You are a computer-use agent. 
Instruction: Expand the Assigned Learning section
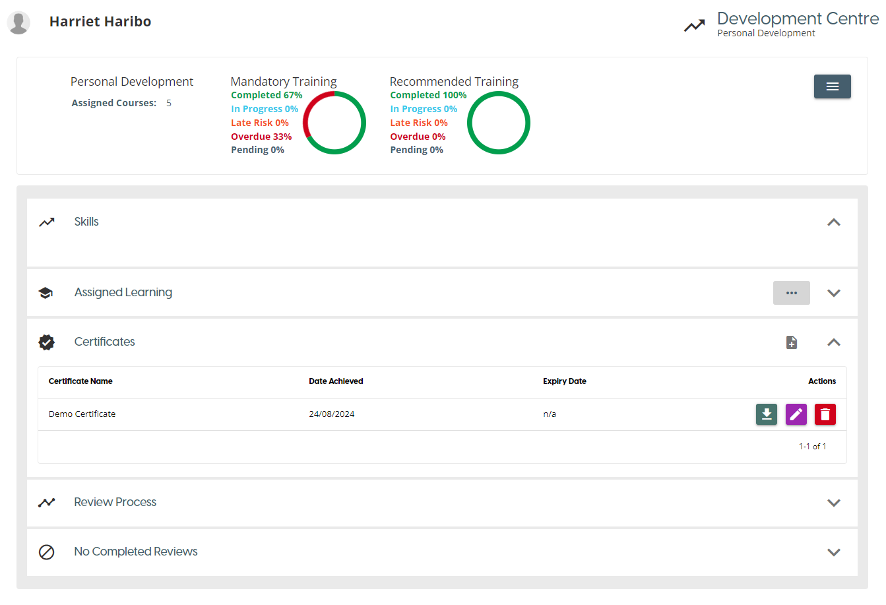click(834, 293)
